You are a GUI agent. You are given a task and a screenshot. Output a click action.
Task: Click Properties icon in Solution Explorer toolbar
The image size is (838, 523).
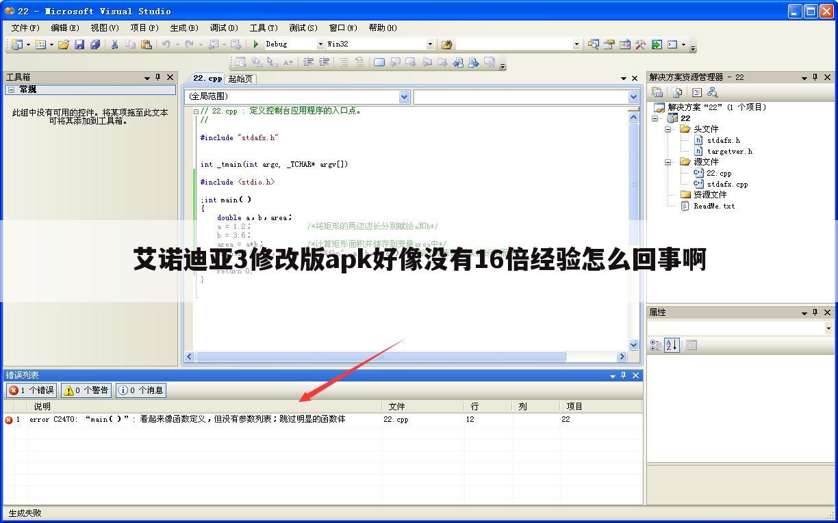(x=657, y=92)
